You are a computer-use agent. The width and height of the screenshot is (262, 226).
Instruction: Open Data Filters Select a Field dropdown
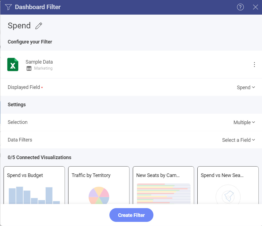[238, 140]
